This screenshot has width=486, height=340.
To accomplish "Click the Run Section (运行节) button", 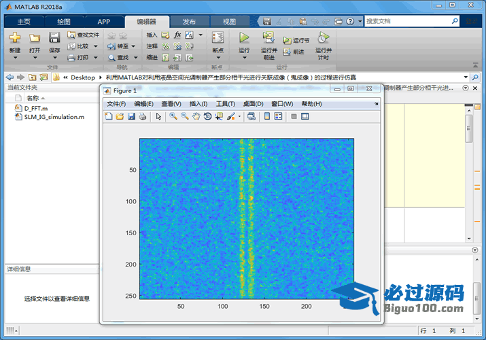I will pos(296,41).
